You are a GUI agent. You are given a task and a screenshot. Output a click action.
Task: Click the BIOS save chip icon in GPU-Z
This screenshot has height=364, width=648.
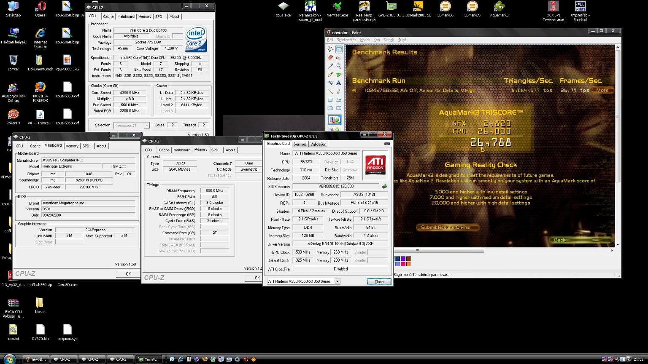pos(384,186)
